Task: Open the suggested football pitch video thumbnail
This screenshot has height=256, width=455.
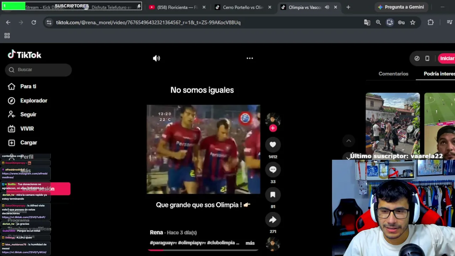Action: click(x=440, y=124)
